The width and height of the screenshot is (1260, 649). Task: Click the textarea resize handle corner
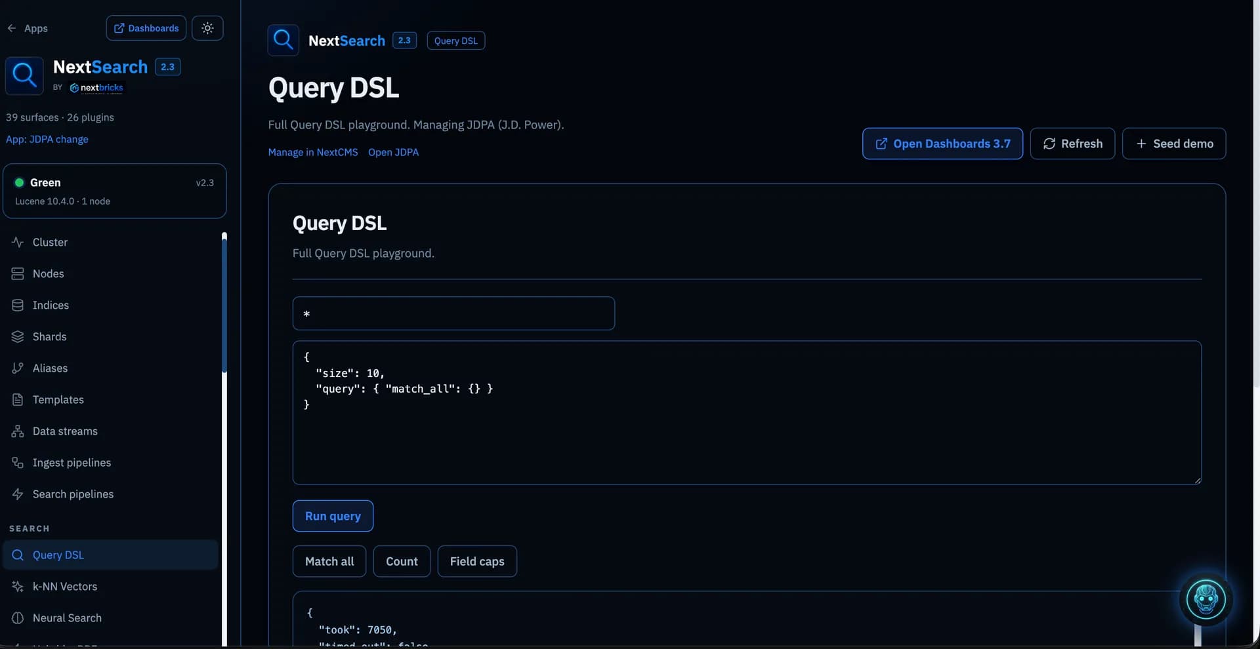pos(1198,481)
